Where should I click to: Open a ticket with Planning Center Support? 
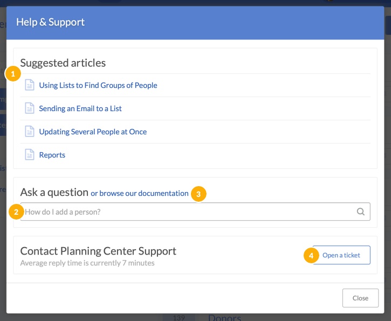click(x=341, y=255)
